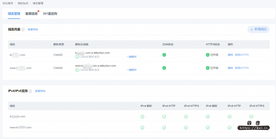Image resolution: width=276 pixels, height=139 pixels.
Task: Click IPv4 HTTP check icon in first row
Action: point(164,116)
